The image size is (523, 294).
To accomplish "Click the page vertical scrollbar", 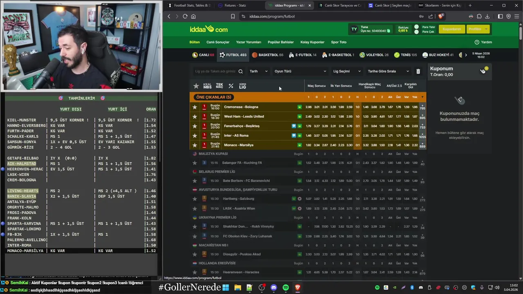I will pos(521,33).
